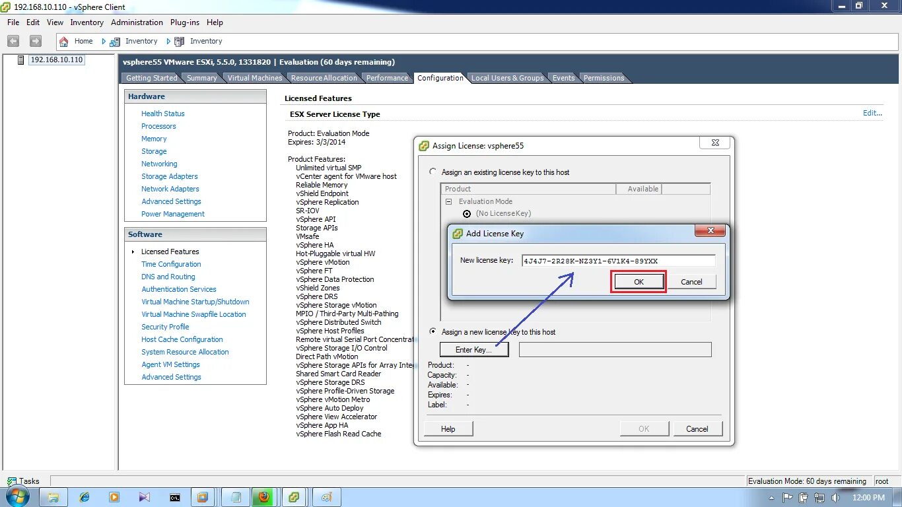The image size is (902, 507).
Task: Open first Inventory breadcrumb dropdown arrow
Action: 104,41
